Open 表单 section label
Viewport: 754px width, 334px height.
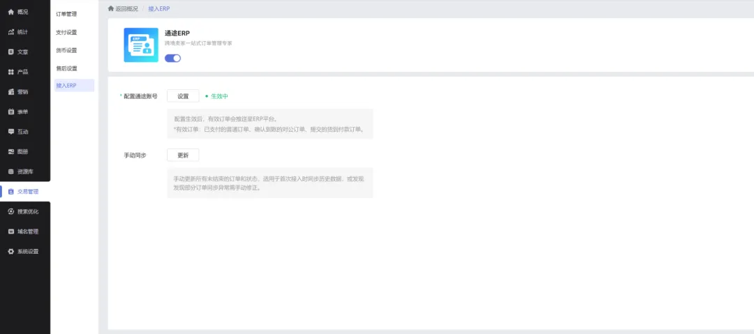(22, 112)
